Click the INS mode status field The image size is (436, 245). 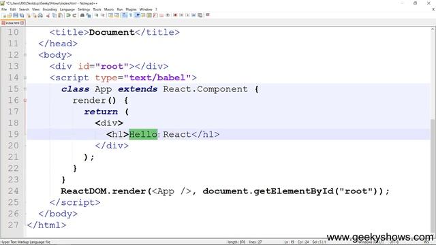click(x=426, y=242)
